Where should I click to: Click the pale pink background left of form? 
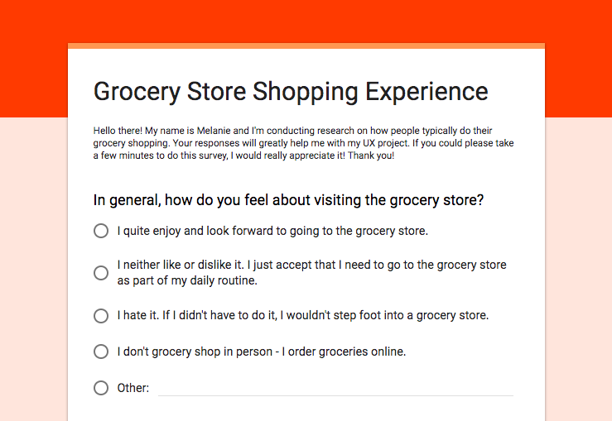34,269
